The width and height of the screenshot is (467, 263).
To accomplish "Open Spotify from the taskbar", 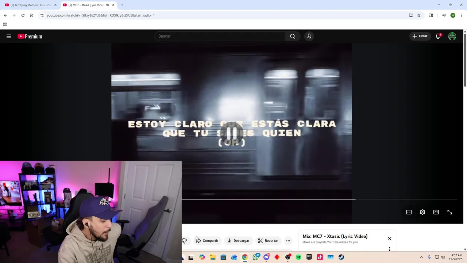I will [x=298, y=257].
